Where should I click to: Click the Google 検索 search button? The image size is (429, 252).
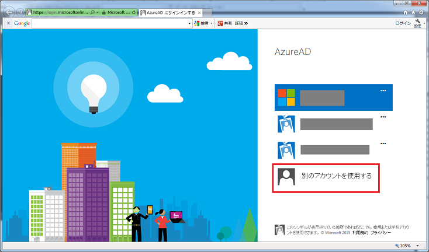tap(202, 23)
